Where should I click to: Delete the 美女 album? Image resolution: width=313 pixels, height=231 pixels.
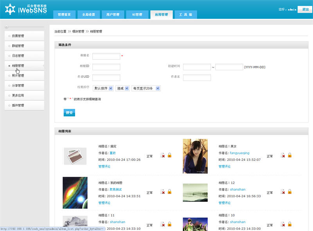[x=283, y=155]
